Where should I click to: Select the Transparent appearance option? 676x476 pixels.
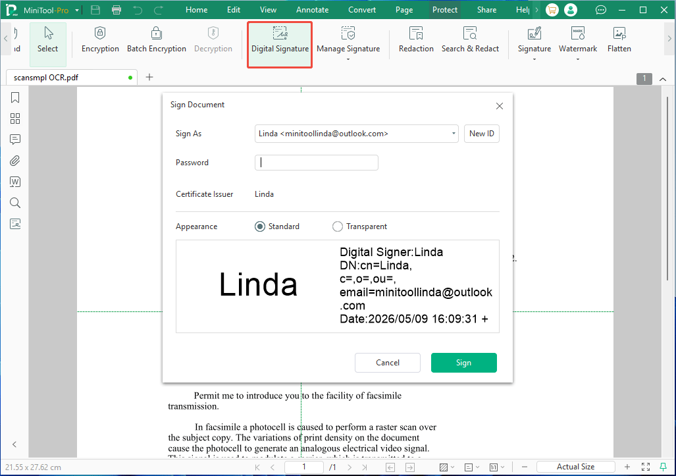coord(338,226)
